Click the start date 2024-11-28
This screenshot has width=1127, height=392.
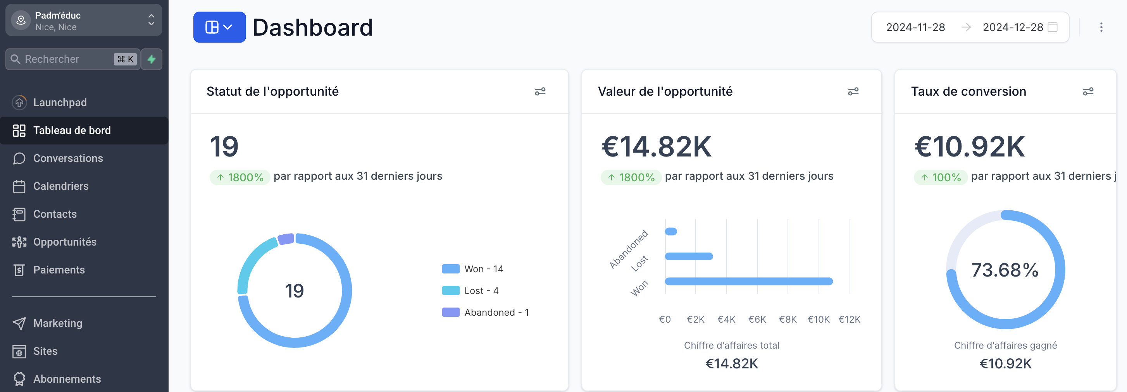[915, 27]
